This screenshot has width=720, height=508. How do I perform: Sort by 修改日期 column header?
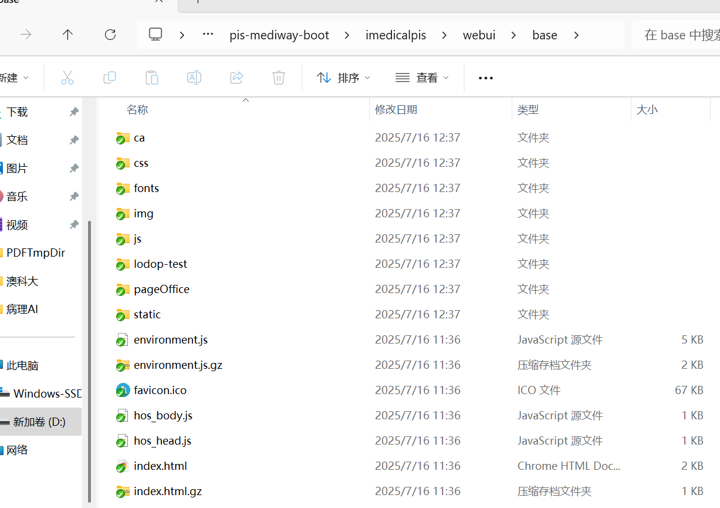coord(396,109)
